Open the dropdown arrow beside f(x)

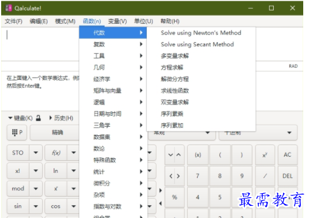73,153
